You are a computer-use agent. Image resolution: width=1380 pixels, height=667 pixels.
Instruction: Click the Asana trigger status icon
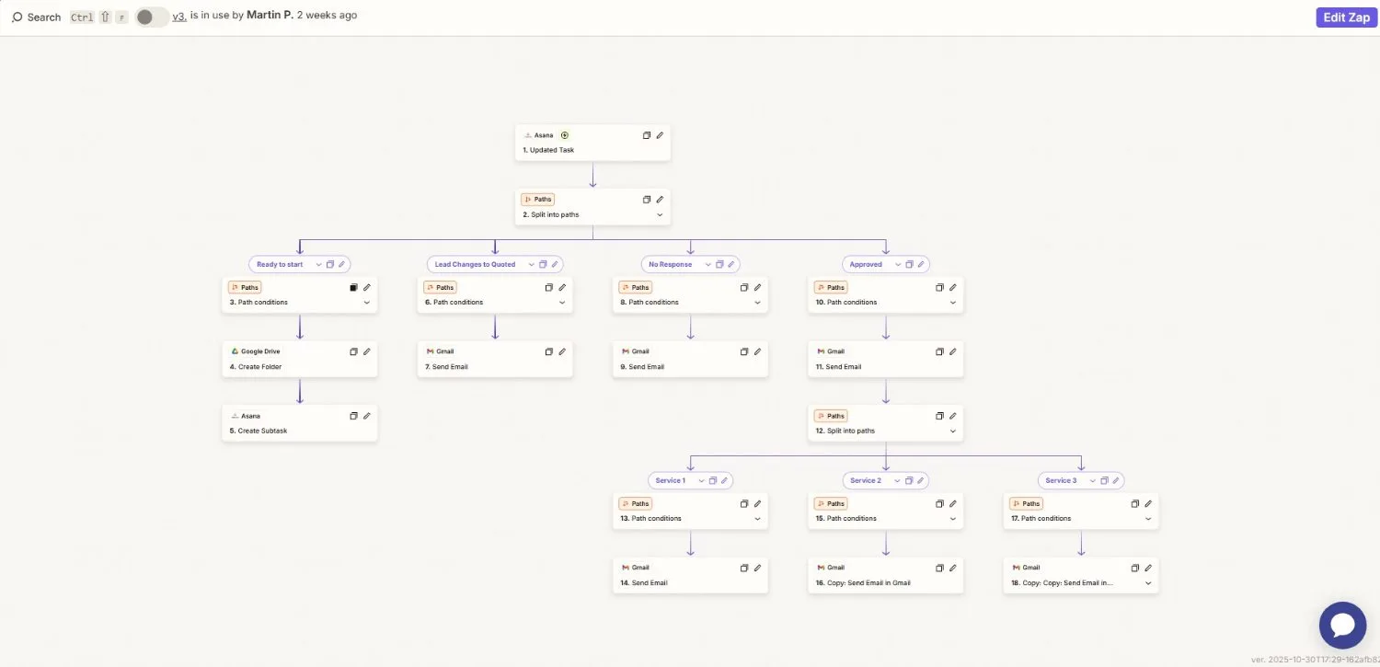click(x=565, y=135)
